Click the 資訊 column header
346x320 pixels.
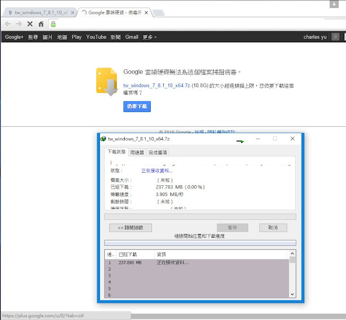221,254
